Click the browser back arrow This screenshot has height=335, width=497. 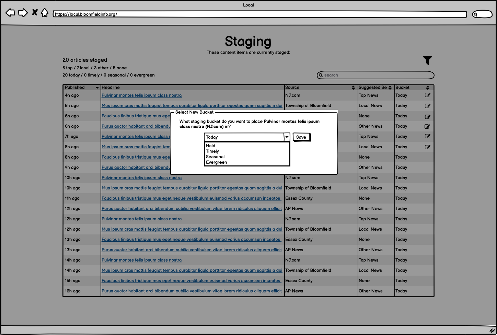10,13
